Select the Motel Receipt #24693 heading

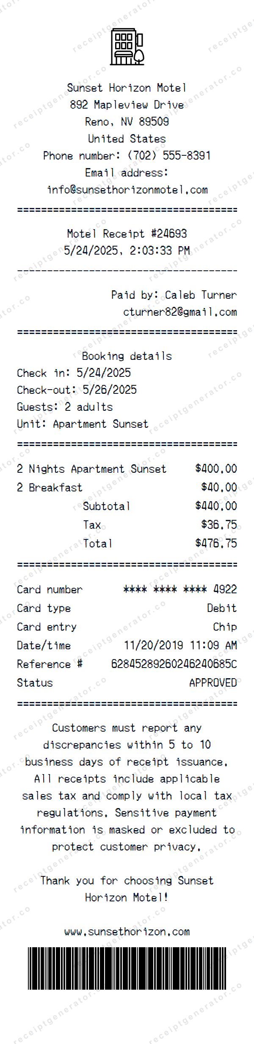[127, 234]
